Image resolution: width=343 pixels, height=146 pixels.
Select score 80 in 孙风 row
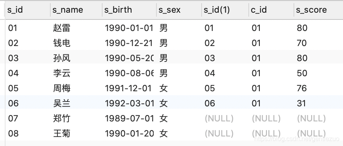(x=302, y=58)
